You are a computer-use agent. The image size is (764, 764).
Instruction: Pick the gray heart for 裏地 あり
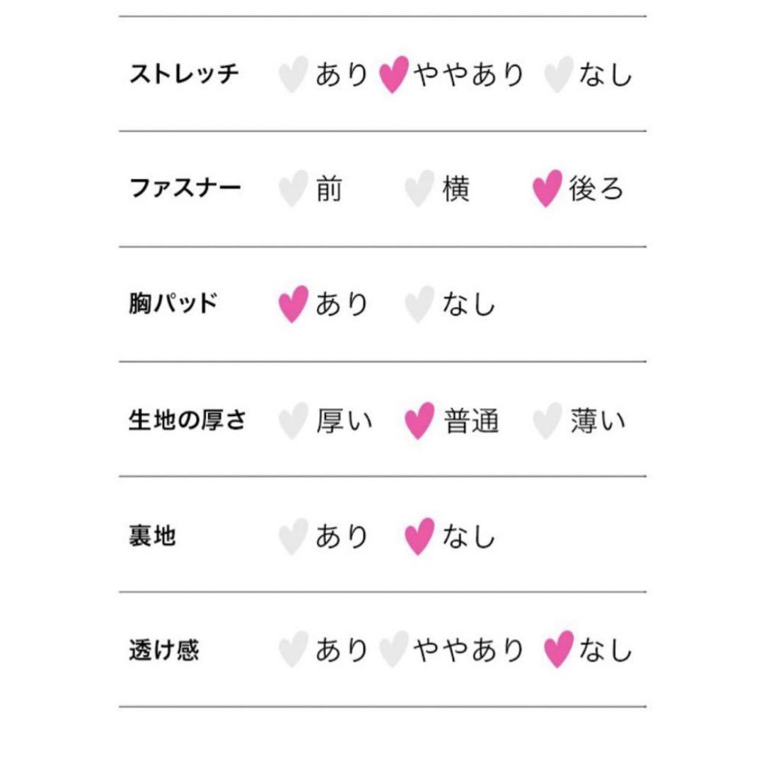[x=294, y=536]
